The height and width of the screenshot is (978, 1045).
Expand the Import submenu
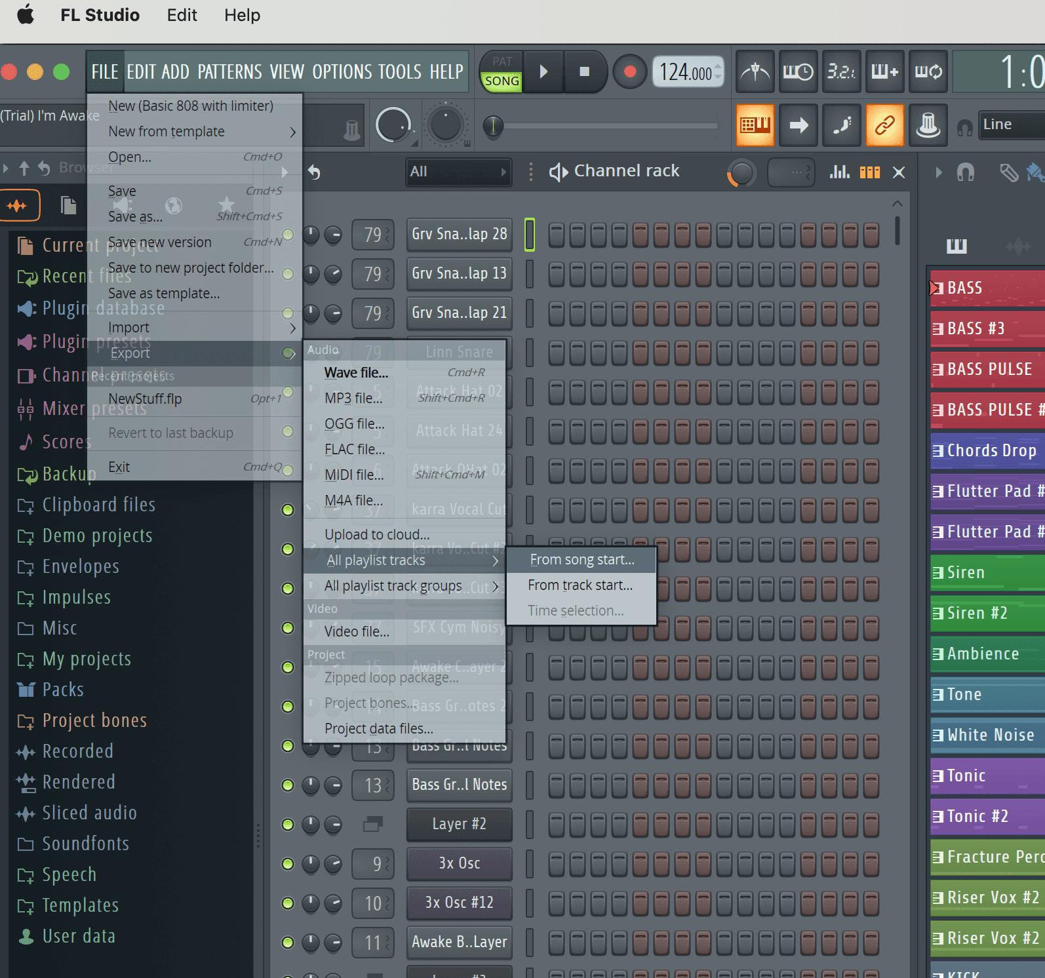click(x=195, y=328)
